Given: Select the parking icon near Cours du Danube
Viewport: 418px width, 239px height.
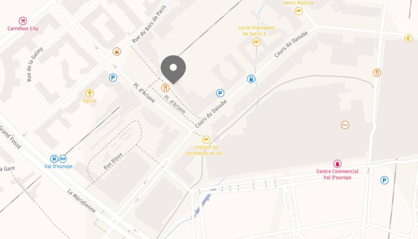Looking at the screenshot, I should click(220, 93).
